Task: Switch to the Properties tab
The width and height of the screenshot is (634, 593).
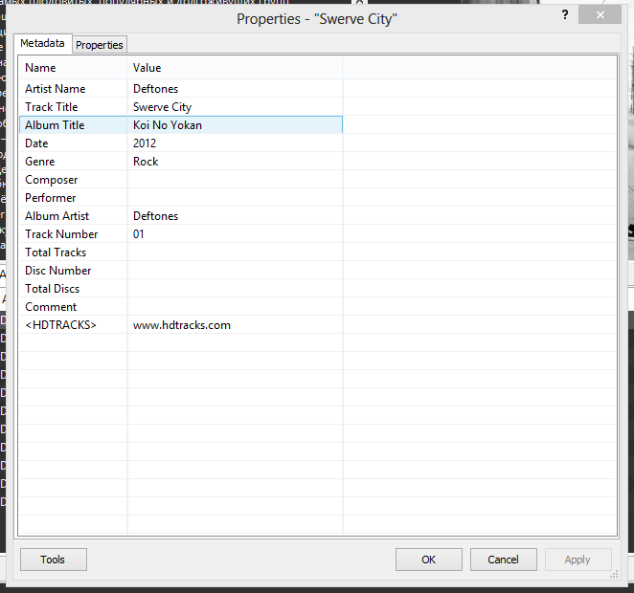Action: (x=100, y=45)
